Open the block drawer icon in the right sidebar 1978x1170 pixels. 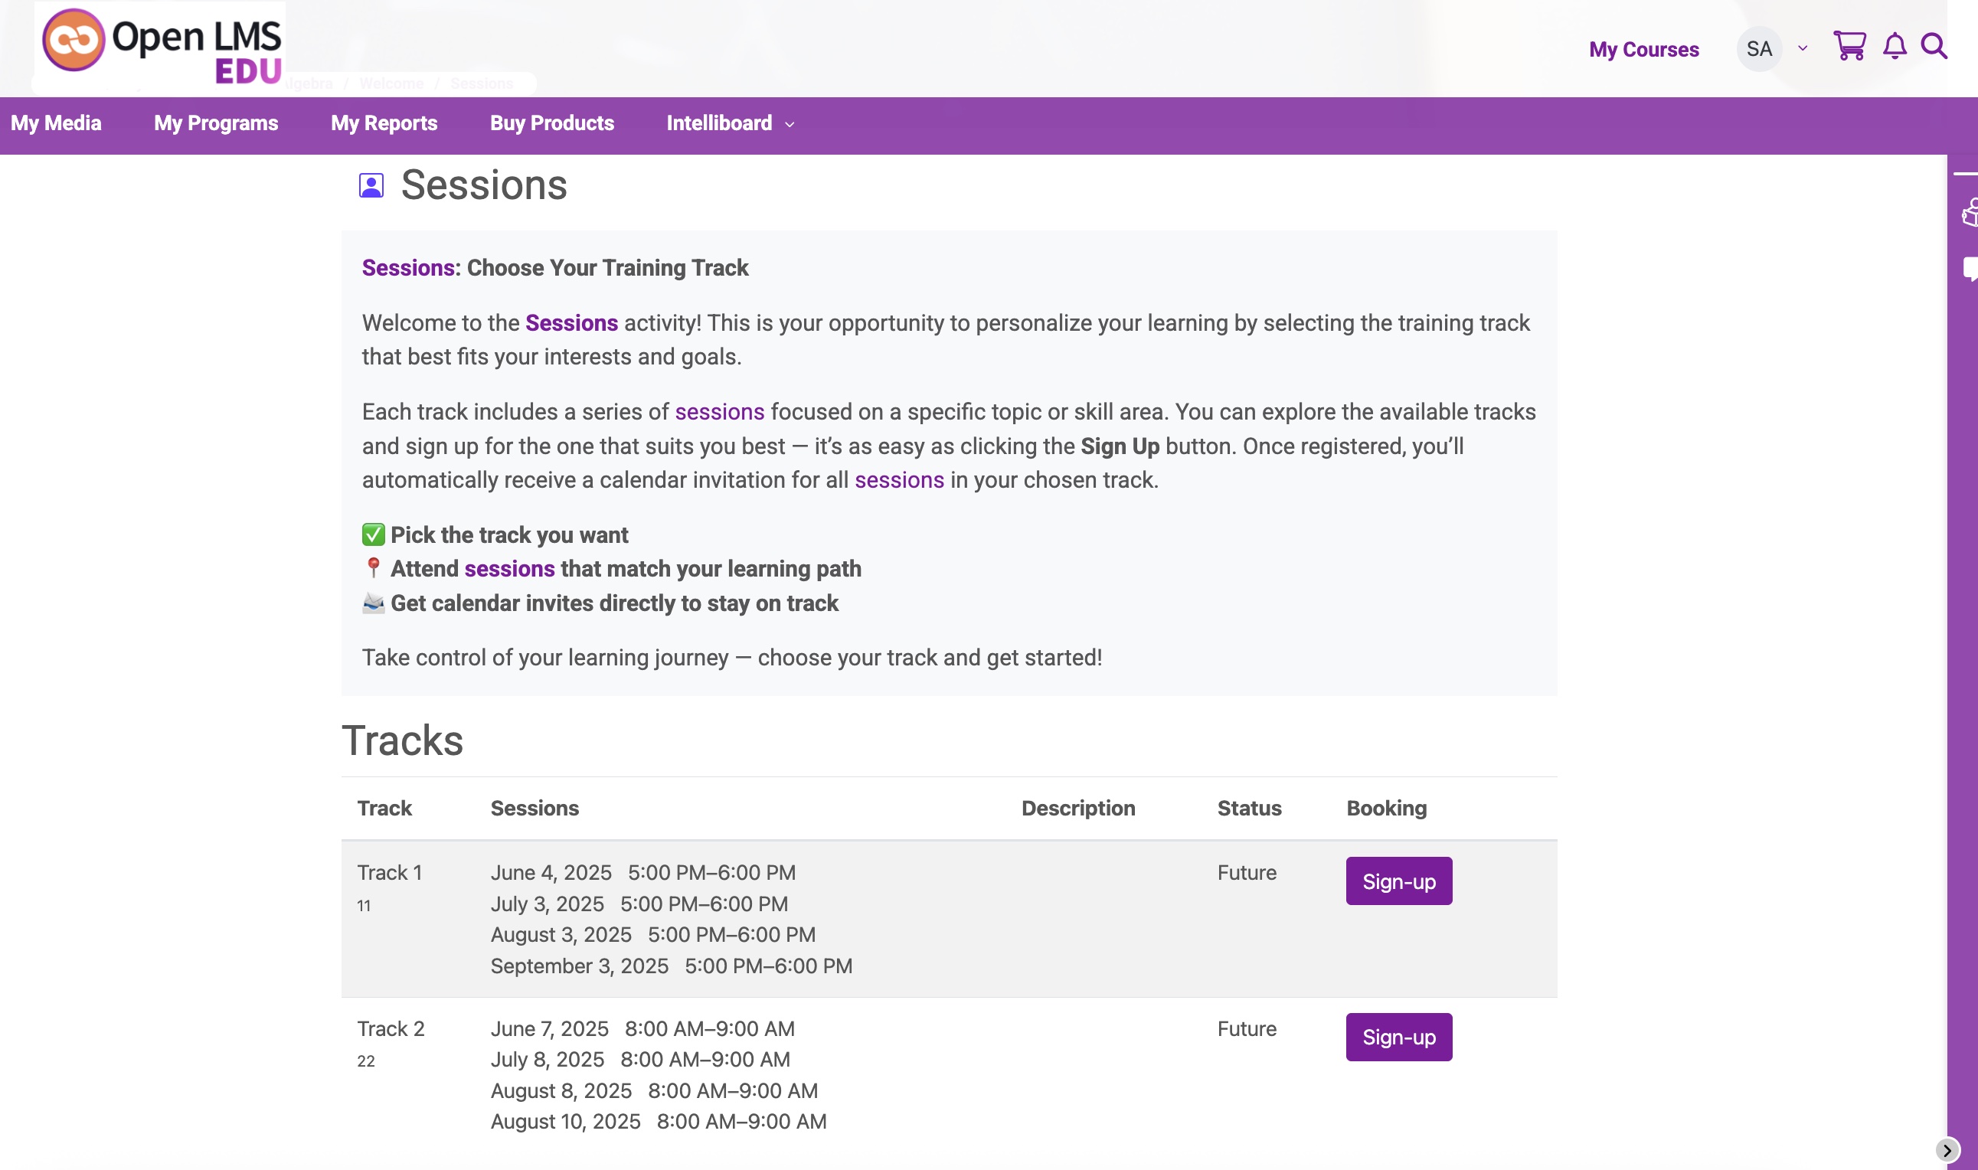point(1970,214)
